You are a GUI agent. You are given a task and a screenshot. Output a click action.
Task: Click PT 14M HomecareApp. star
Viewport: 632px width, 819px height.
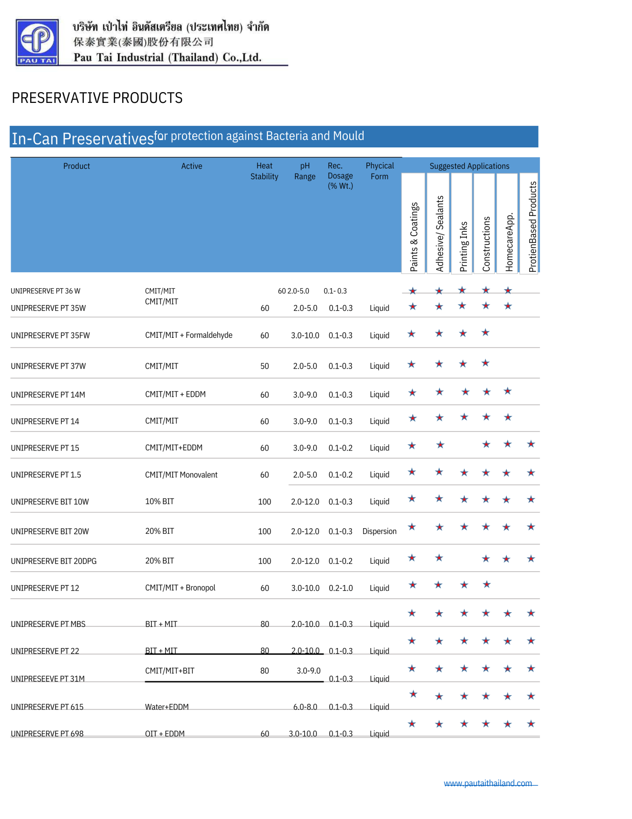click(x=507, y=391)
